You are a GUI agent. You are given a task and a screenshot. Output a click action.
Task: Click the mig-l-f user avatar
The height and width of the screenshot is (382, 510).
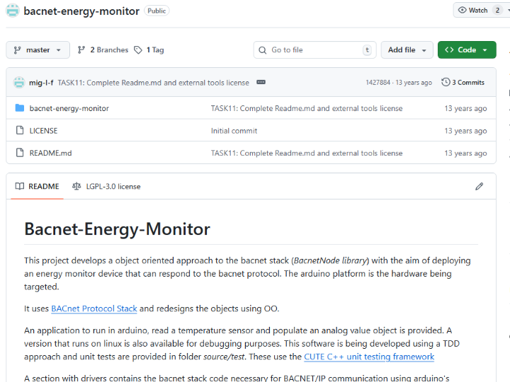click(19, 82)
